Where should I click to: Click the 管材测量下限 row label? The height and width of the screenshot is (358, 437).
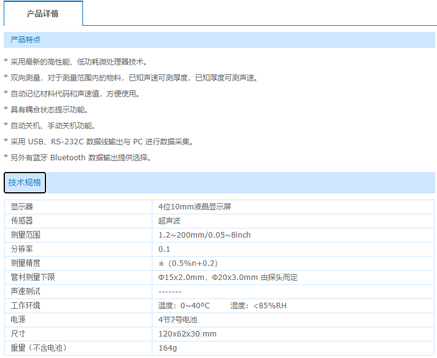click(33, 278)
